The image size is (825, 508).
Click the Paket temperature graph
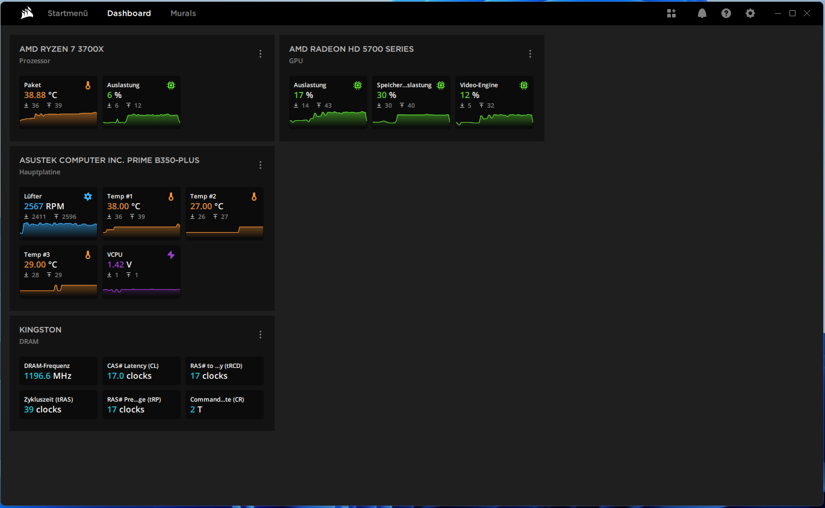point(58,119)
